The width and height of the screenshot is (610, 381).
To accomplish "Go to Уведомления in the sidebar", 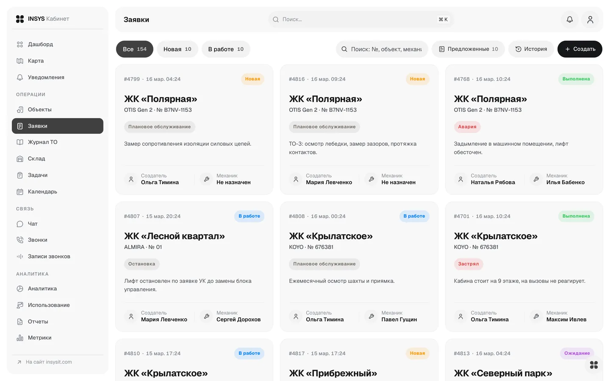I will [x=58, y=77].
